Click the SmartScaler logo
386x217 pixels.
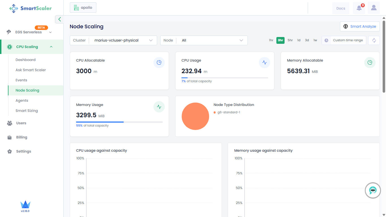point(31,8)
